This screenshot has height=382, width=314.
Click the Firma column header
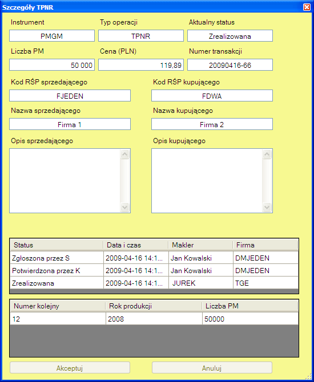coord(265,245)
